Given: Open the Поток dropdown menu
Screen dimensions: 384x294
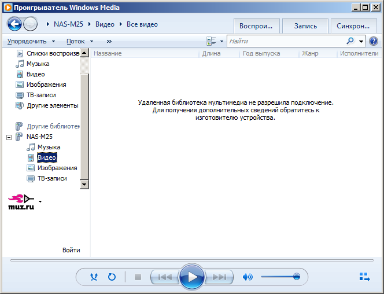Looking at the screenshot, I should pos(80,41).
